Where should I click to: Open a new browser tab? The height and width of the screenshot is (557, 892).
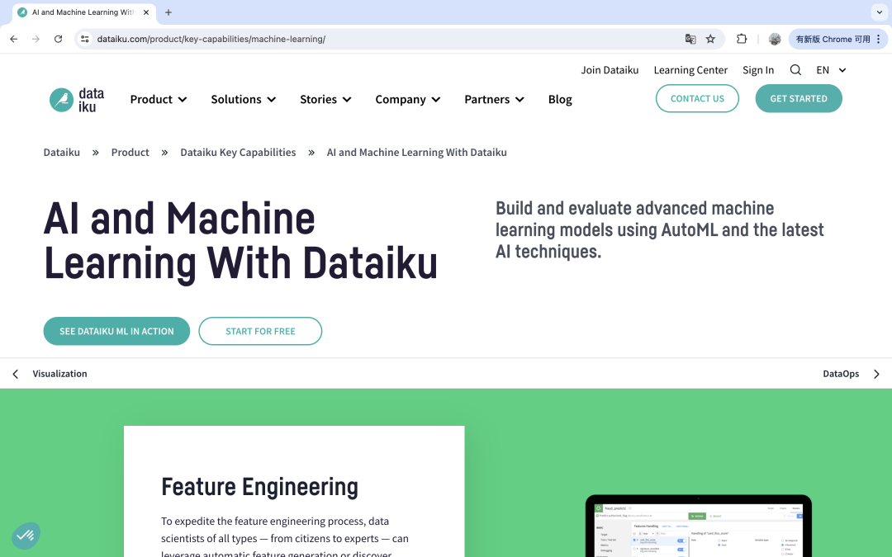pos(168,12)
